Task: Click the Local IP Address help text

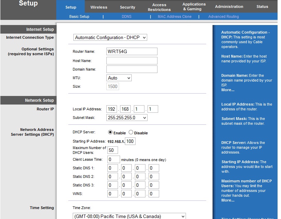Action: pos(247,107)
